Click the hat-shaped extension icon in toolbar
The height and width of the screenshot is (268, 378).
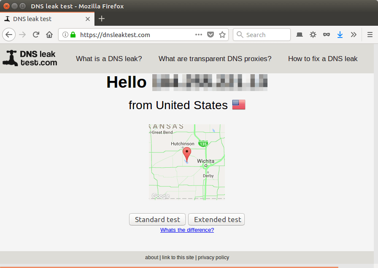point(299,35)
